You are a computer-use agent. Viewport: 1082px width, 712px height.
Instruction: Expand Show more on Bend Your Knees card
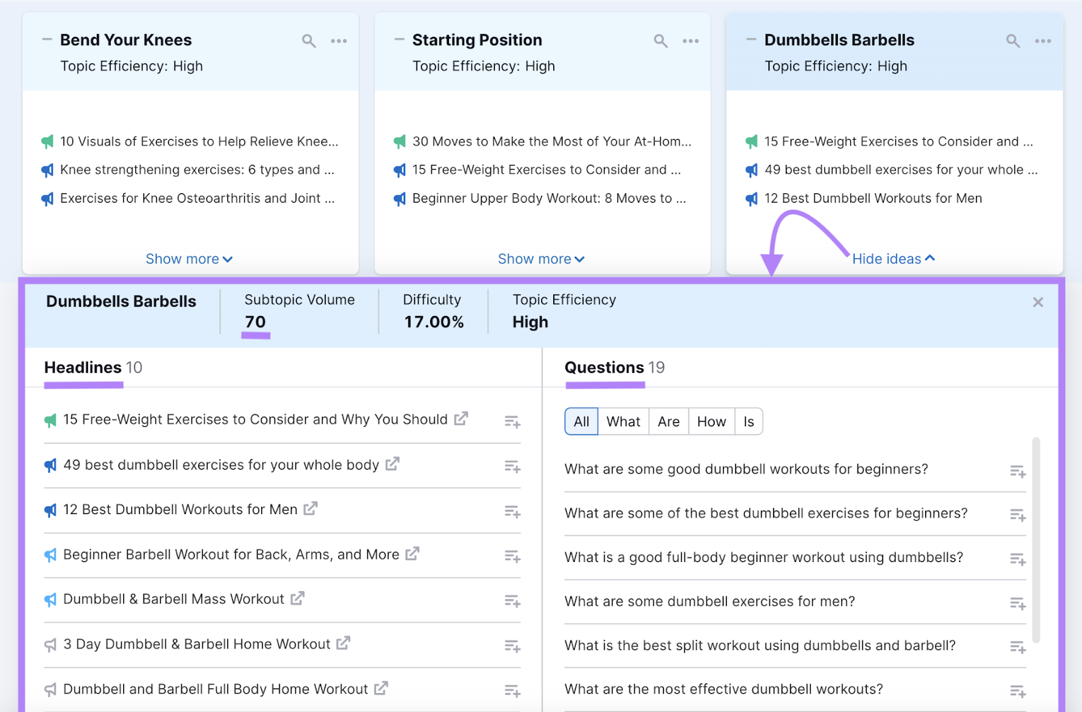coord(189,259)
